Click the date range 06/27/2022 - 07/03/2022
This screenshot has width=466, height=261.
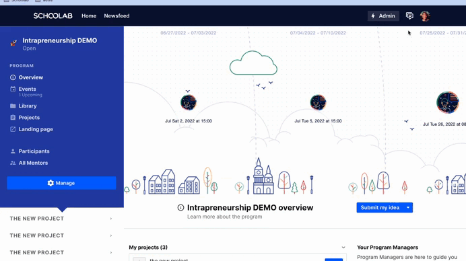coord(189,33)
